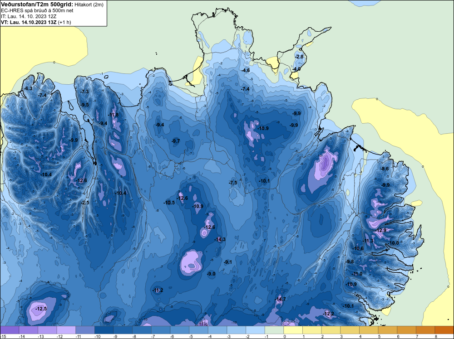454x339 pixels.
Task: Select yellow legend swatch between 0 and 1
Action: pos(293,330)
